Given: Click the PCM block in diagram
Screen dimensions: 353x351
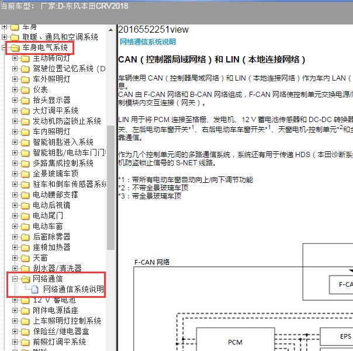Looking at the screenshot, I should (x=236, y=339).
